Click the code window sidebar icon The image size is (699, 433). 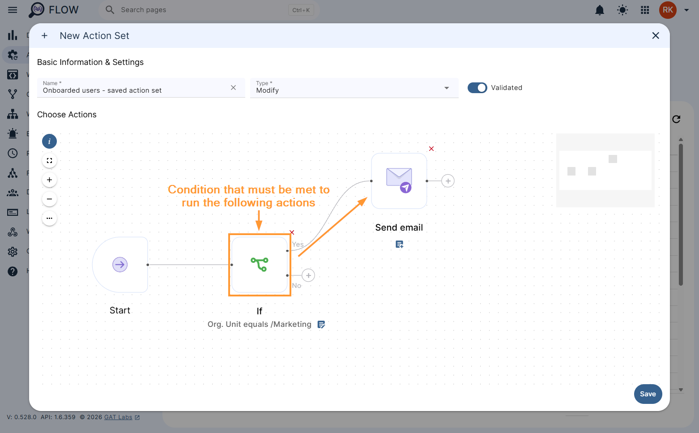[13, 74]
